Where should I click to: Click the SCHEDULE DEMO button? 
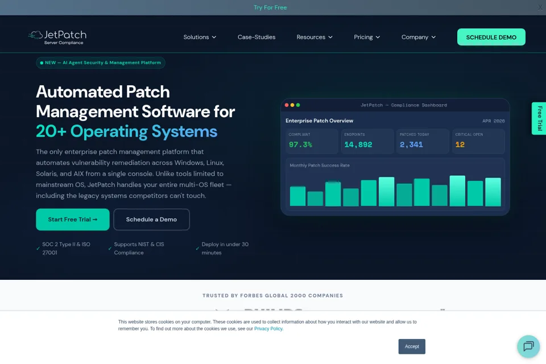tap(491, 37)
